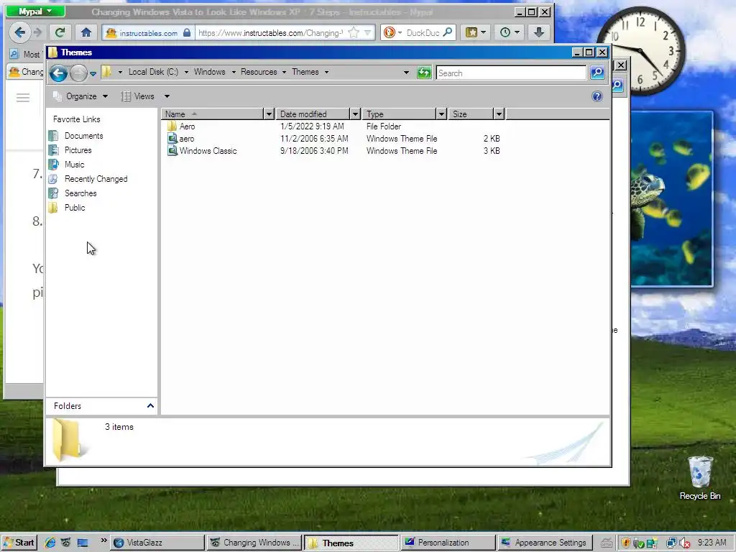The height and width of the screenshot is (552, 736).
Task: Click the text 'Windows Classic' file name
Action: coord(208,151)
